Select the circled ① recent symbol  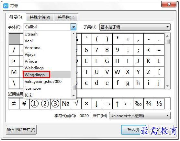(x=35, y=104)
